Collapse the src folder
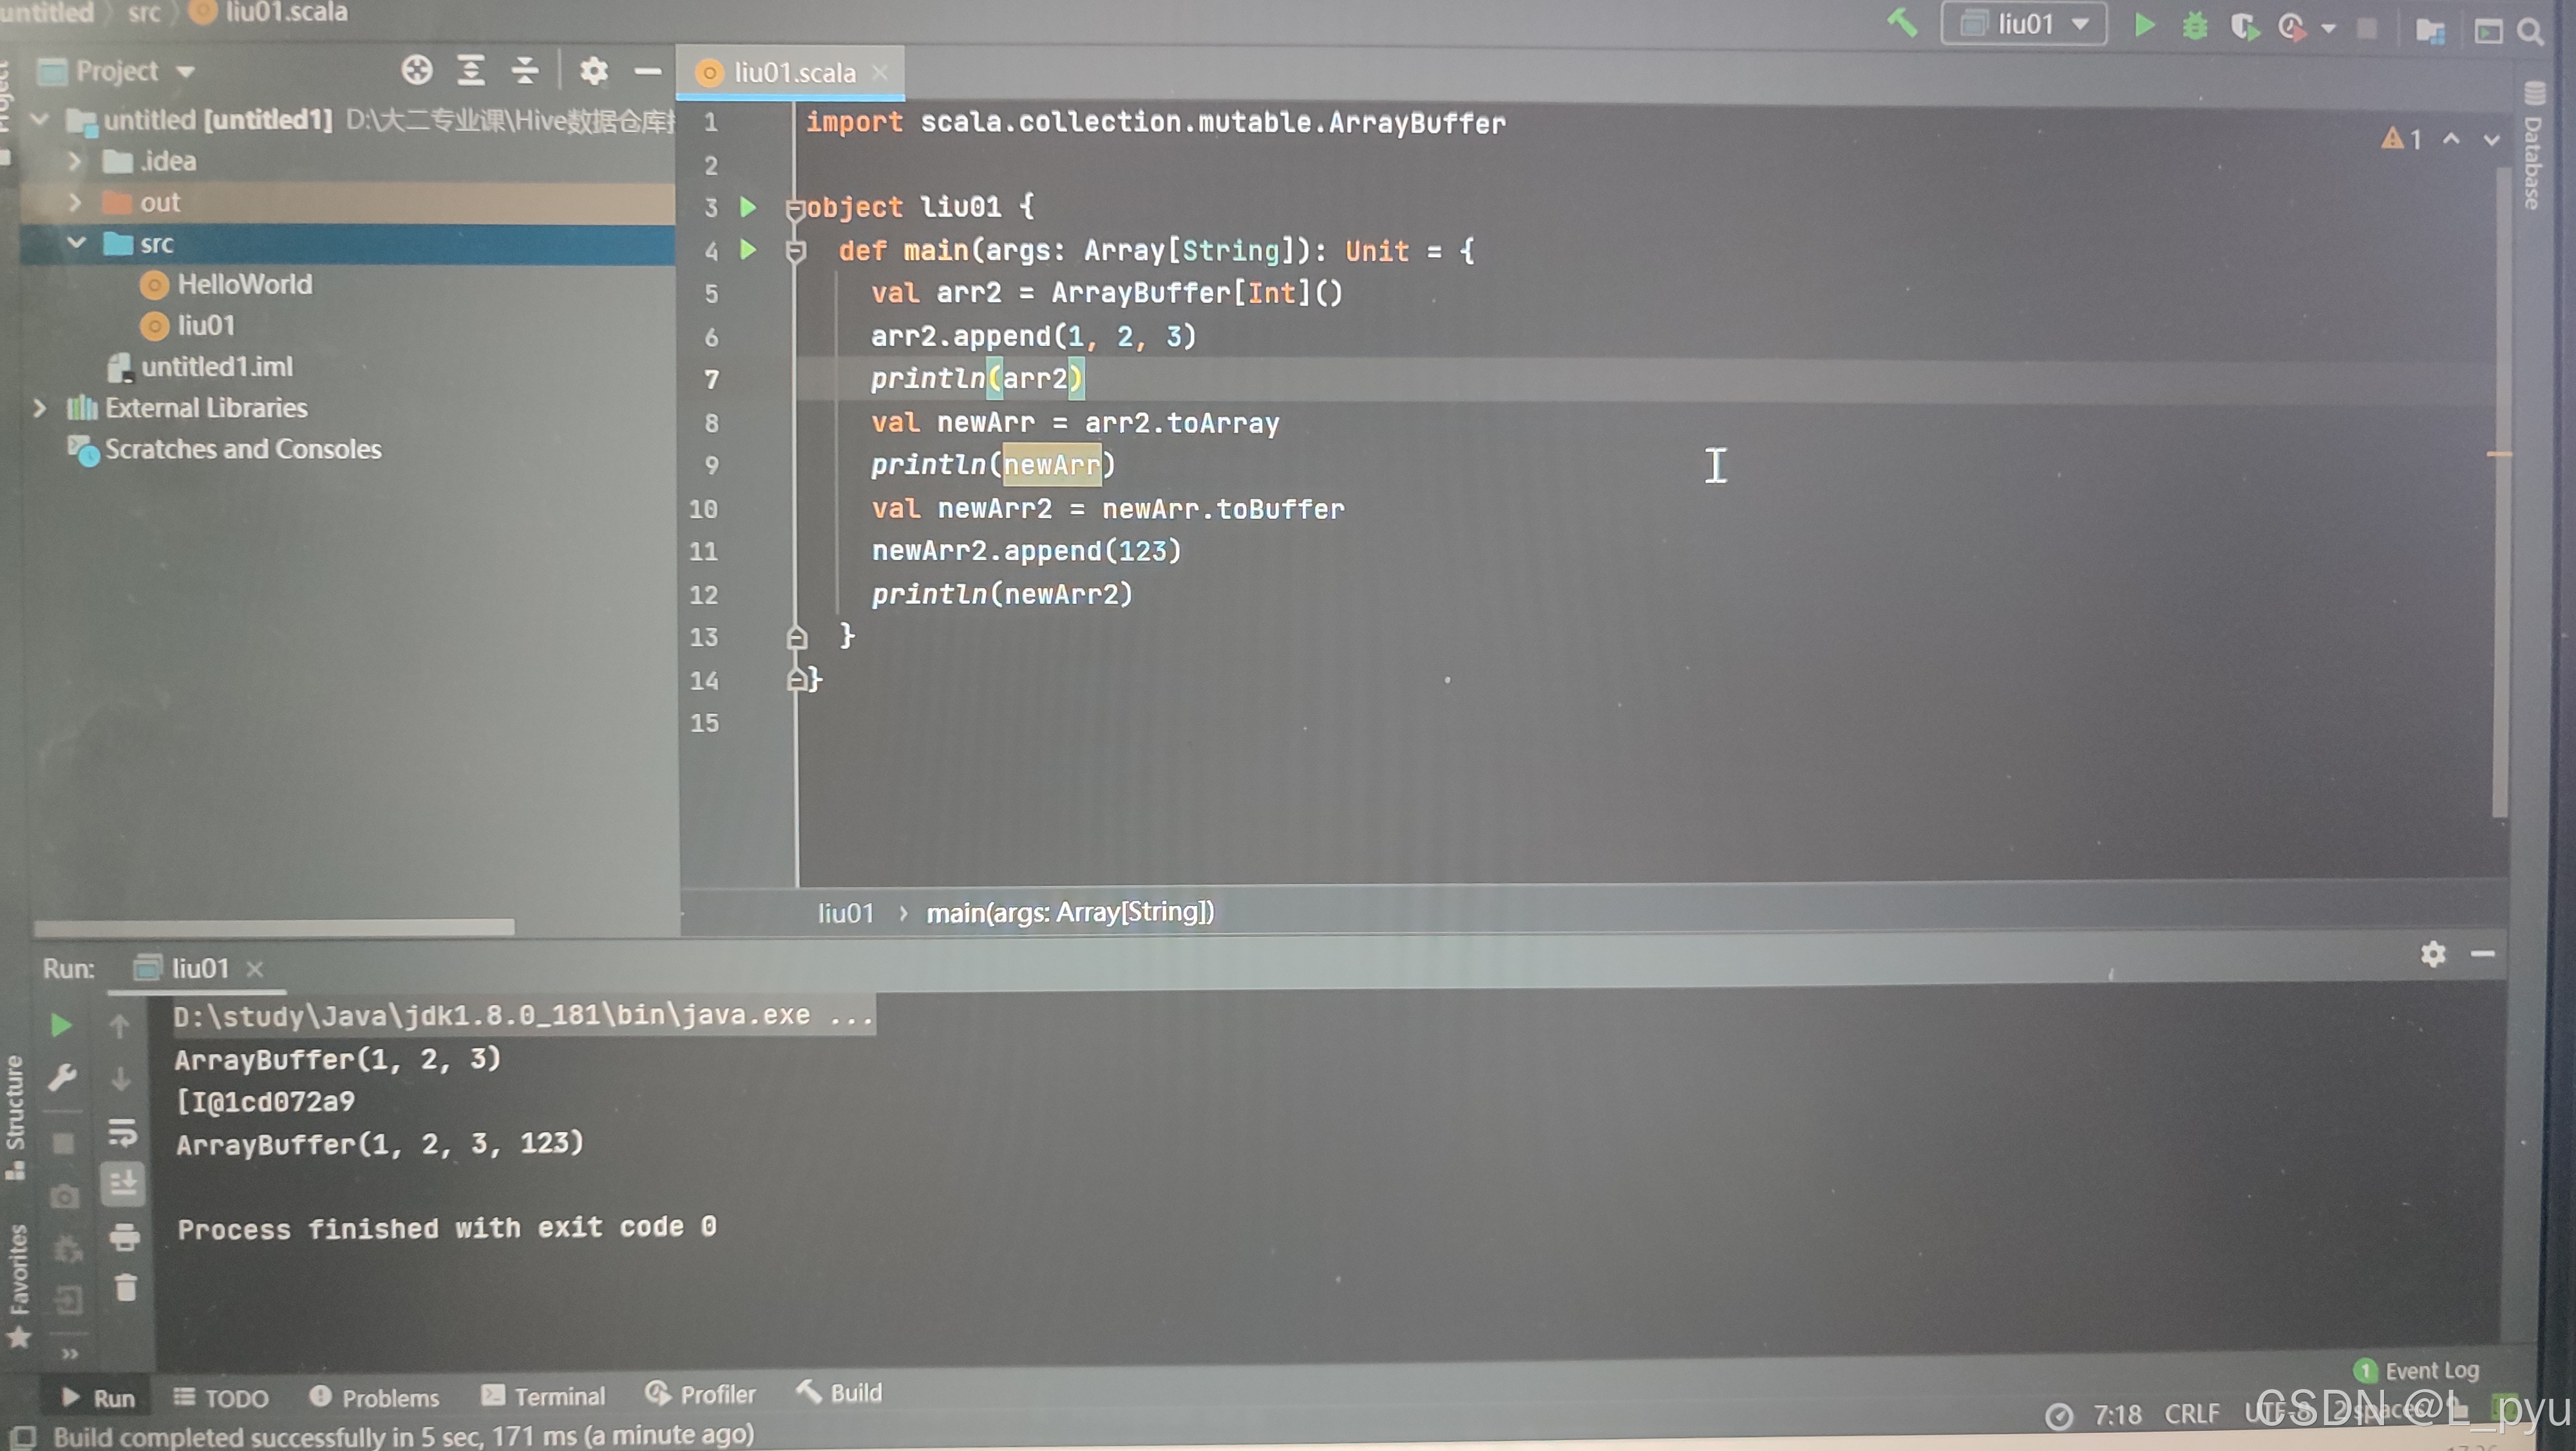The height and width of the screenshot is (1451, 2576). pyautogui.click(x=76, y=243)
